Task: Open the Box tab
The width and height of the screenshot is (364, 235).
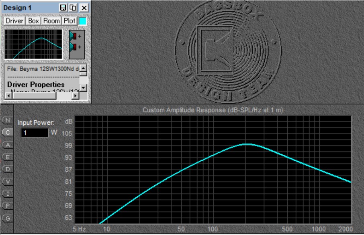Action: pyautogui.click(x=33, y=21)
